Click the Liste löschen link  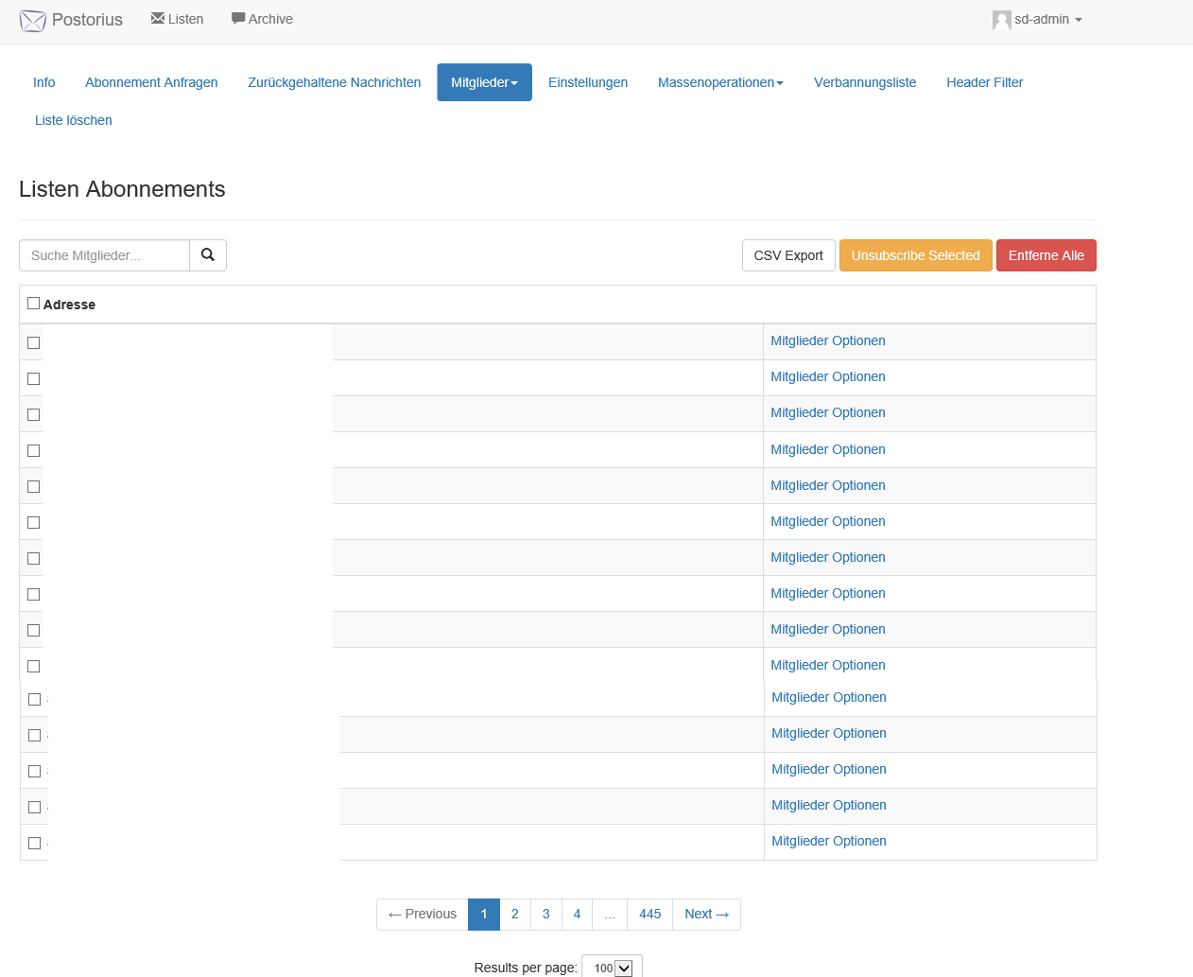[x=74, y=120]
